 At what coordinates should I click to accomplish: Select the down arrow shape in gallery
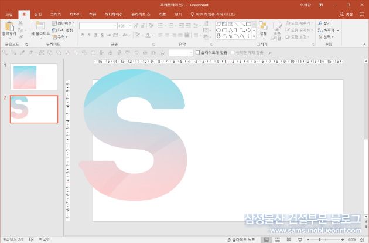218,36
